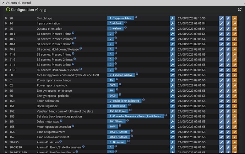Image resolution: width=245 pixels, height=154 pixels.
Task: Click the '0 - device is not calibrated' value
Action: 124,101
